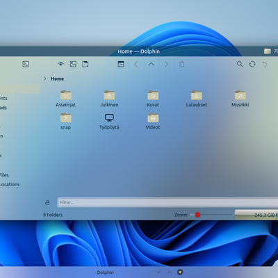The width and height of the screenshot is (278, 278).
Task: Click the trash delete icon
Action: click(x=181, y=64)
